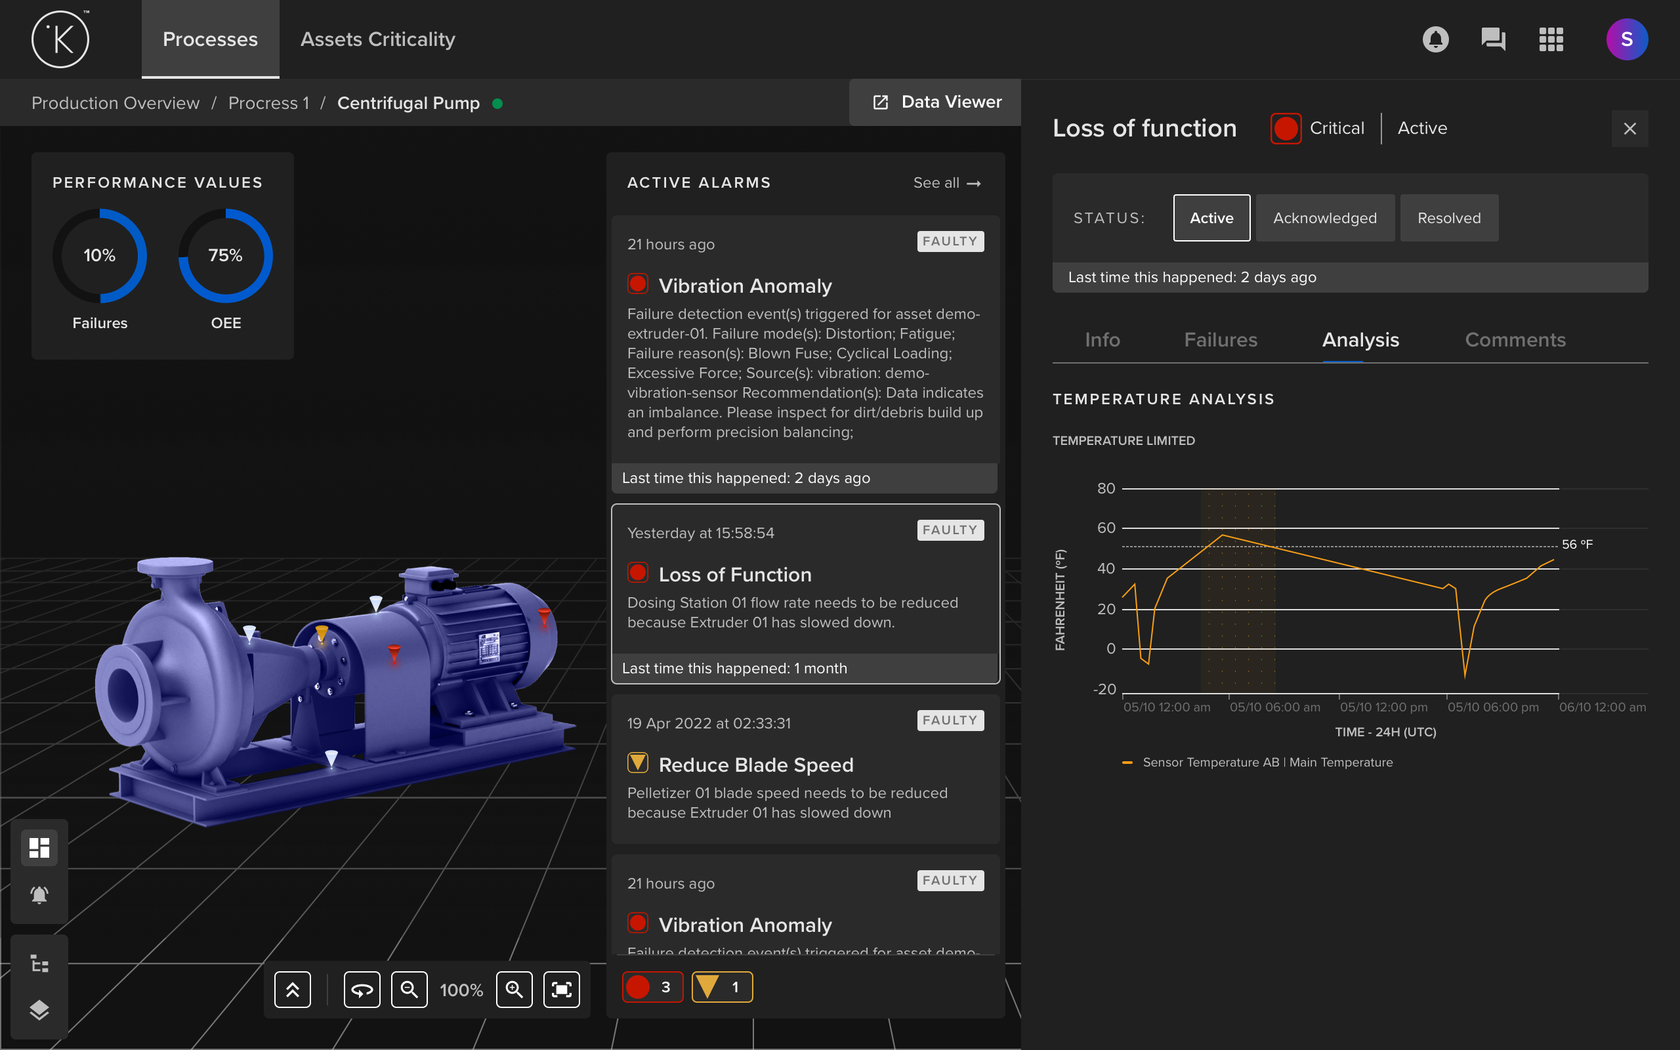Screen dimensions: 1680x1050
Task: Click See all active alarms link
Action: tap(946, 182)
